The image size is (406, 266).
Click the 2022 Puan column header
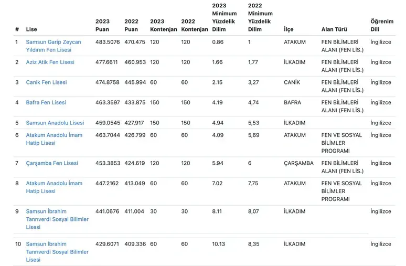pyautogui.click(x=131, y=25)
